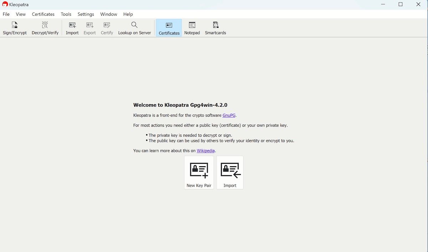Open Lookup on Server search
This screenshot has width=428, height=252.
click(x=134, y=28)
